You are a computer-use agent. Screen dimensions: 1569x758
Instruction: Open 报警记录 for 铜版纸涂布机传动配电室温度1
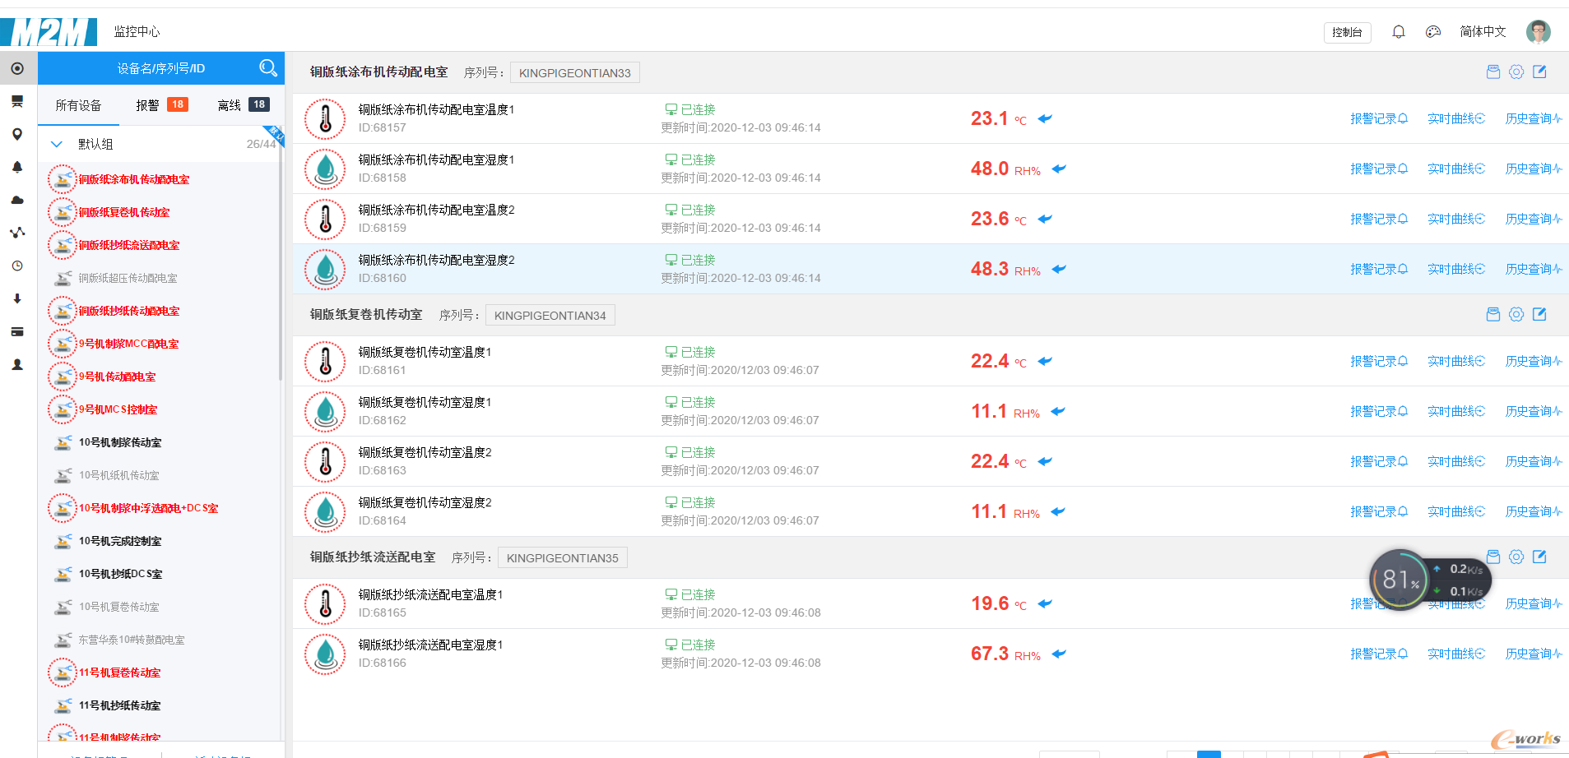click(1379, 118)
